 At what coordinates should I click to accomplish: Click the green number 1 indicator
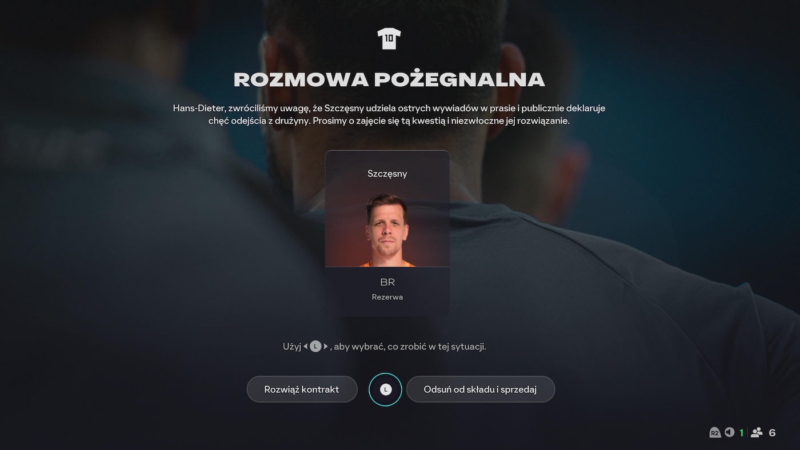coord(742,433)
